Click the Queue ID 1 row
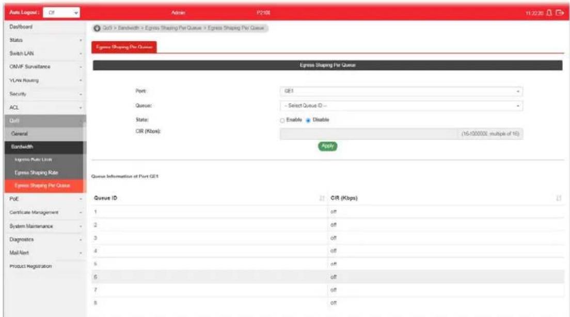570x317 pixels. click(x=328, y=212)
